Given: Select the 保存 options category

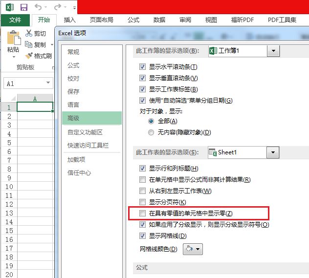Looking at the screenshot, I should [92, 92].
